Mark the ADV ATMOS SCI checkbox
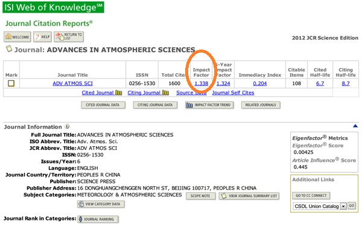This screenshot has height=235, width=362. click(x=11, y=83)
